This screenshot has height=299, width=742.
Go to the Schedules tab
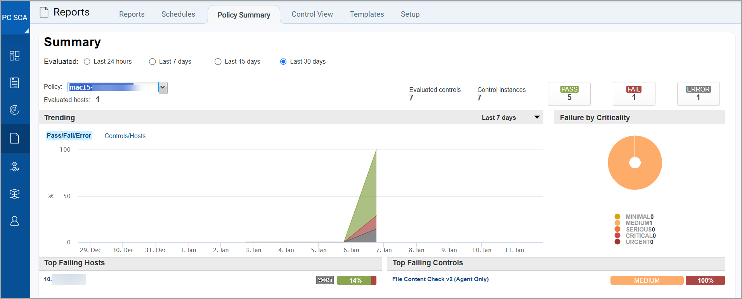pyautogui.click(x=178, y=14)
